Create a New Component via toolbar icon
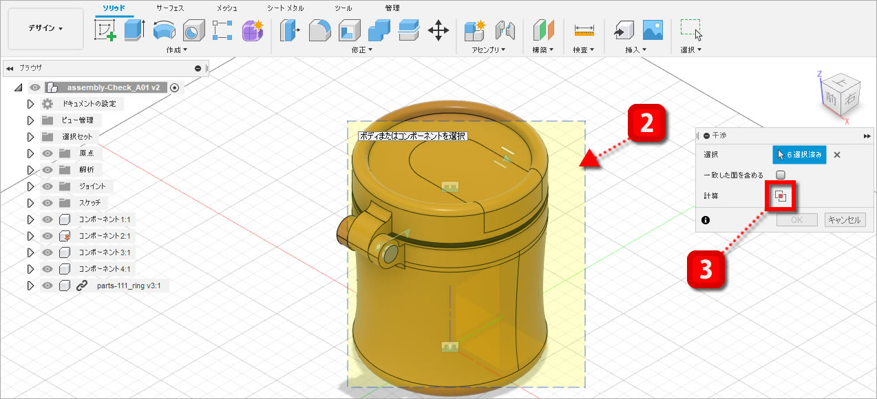This screenshot has width=877, height=399. [x=475, y=30]
